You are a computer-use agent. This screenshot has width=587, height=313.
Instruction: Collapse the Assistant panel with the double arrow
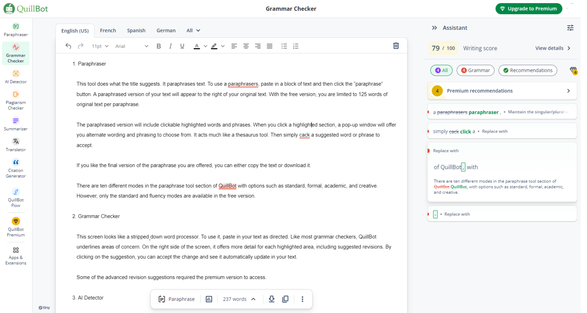pyautogui.click(x=435, y=28)
